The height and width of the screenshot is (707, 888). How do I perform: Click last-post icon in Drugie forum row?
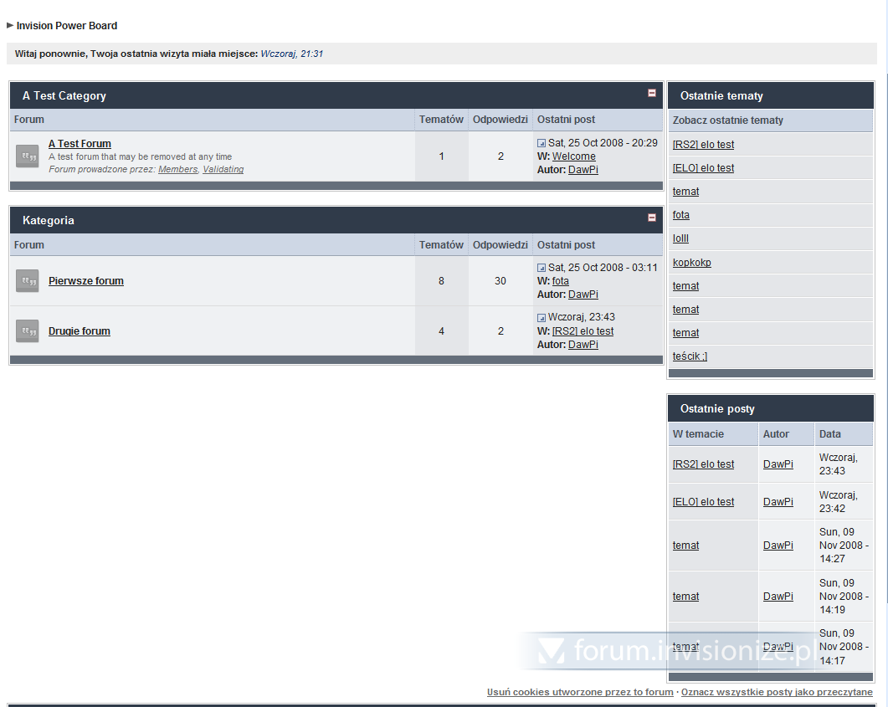tap(542, 318)
